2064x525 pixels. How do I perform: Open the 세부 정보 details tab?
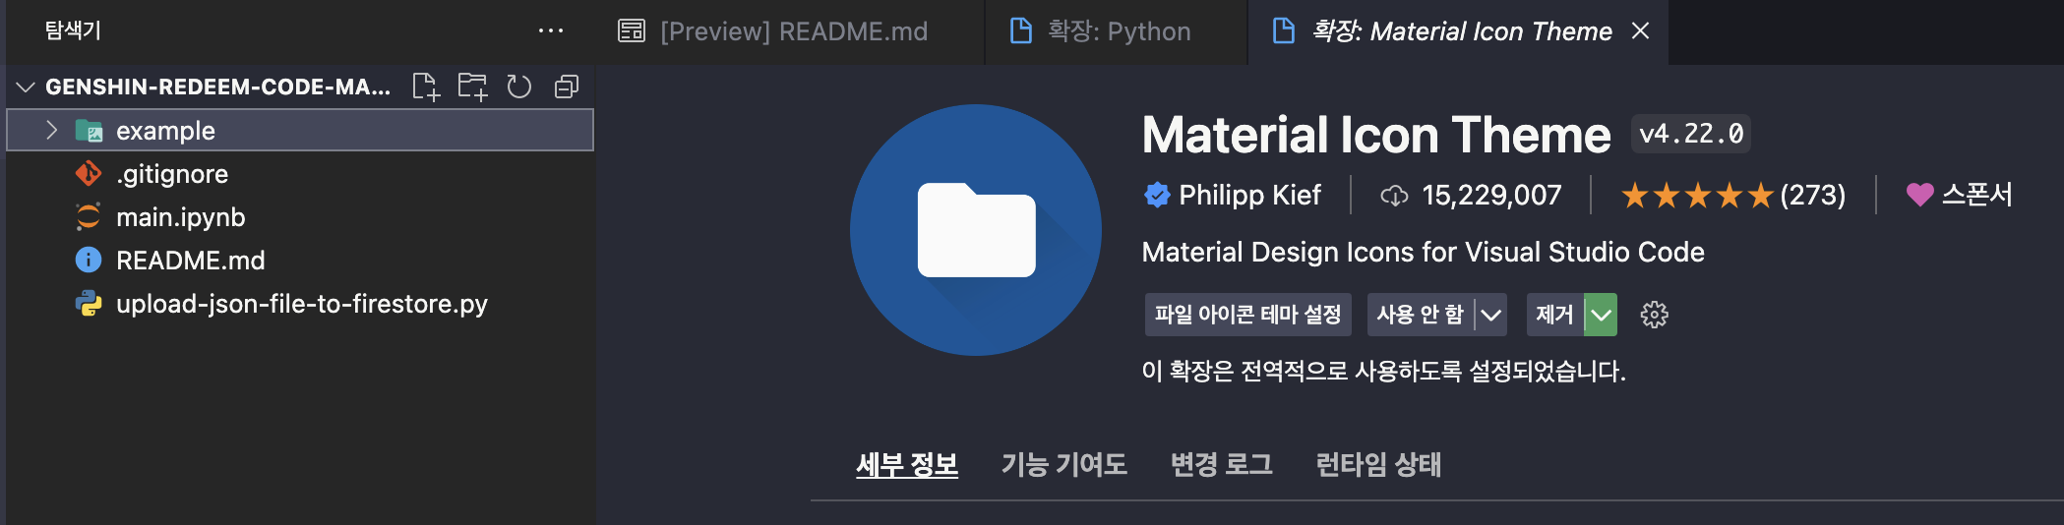[x=907, y=464]
